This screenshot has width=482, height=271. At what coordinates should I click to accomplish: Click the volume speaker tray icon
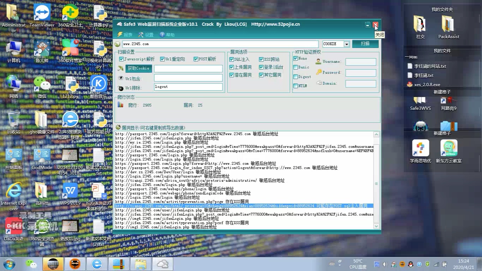[x=385, y=264]
